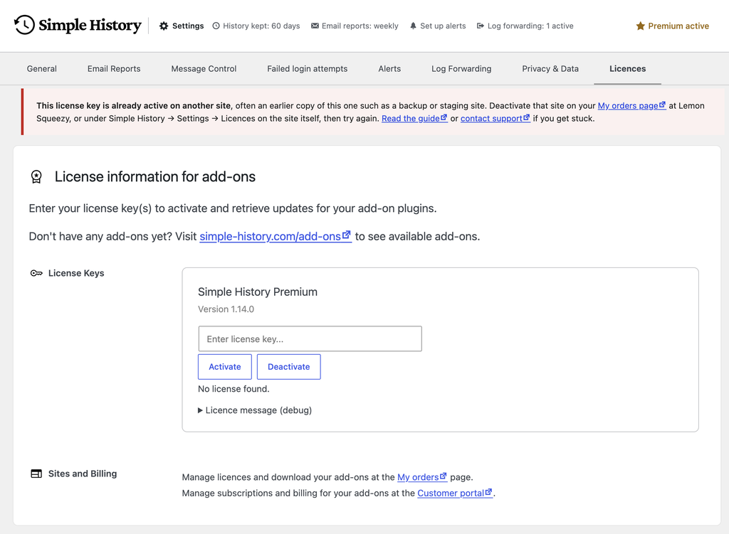Image resolution: width=729 pixels, height=534 pixels.
Task: Click the Settings gear icon
Action: (164, 26)
